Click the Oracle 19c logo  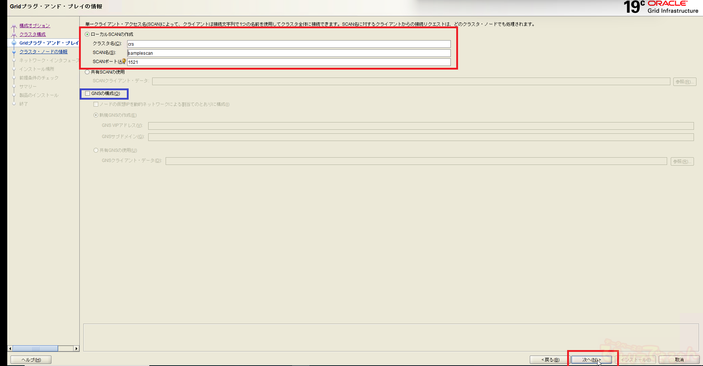pyautogui.click(x=660, y=7)
